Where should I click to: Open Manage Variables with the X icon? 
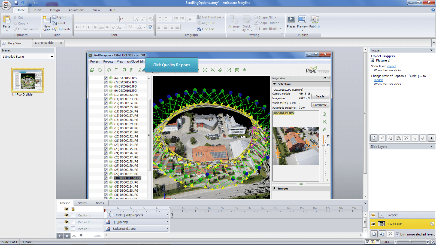tap(431, 138)
